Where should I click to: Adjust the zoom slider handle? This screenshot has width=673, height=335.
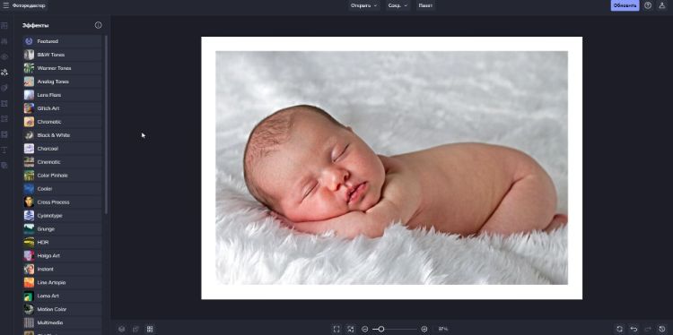(x=380, y=329)
